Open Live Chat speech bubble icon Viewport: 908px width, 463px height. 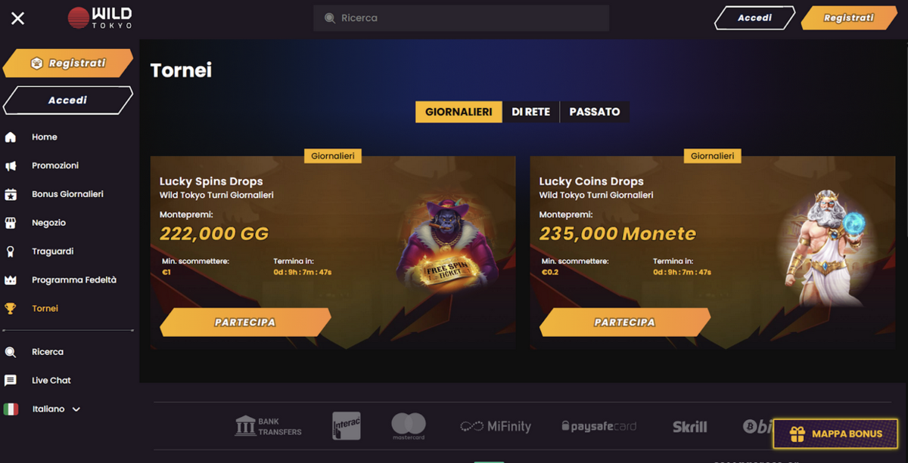11,381
